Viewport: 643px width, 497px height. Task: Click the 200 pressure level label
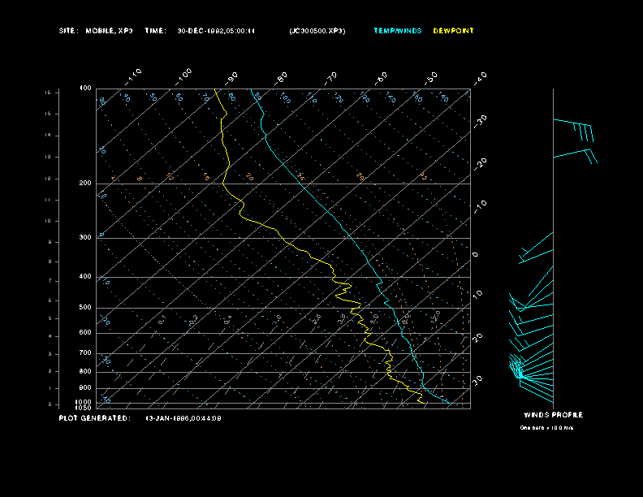(x=85, y=183)
